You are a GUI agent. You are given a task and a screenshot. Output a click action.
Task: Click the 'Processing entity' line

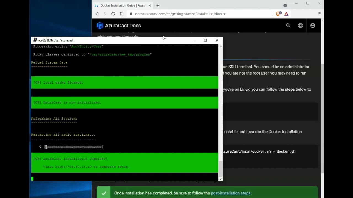68,46
